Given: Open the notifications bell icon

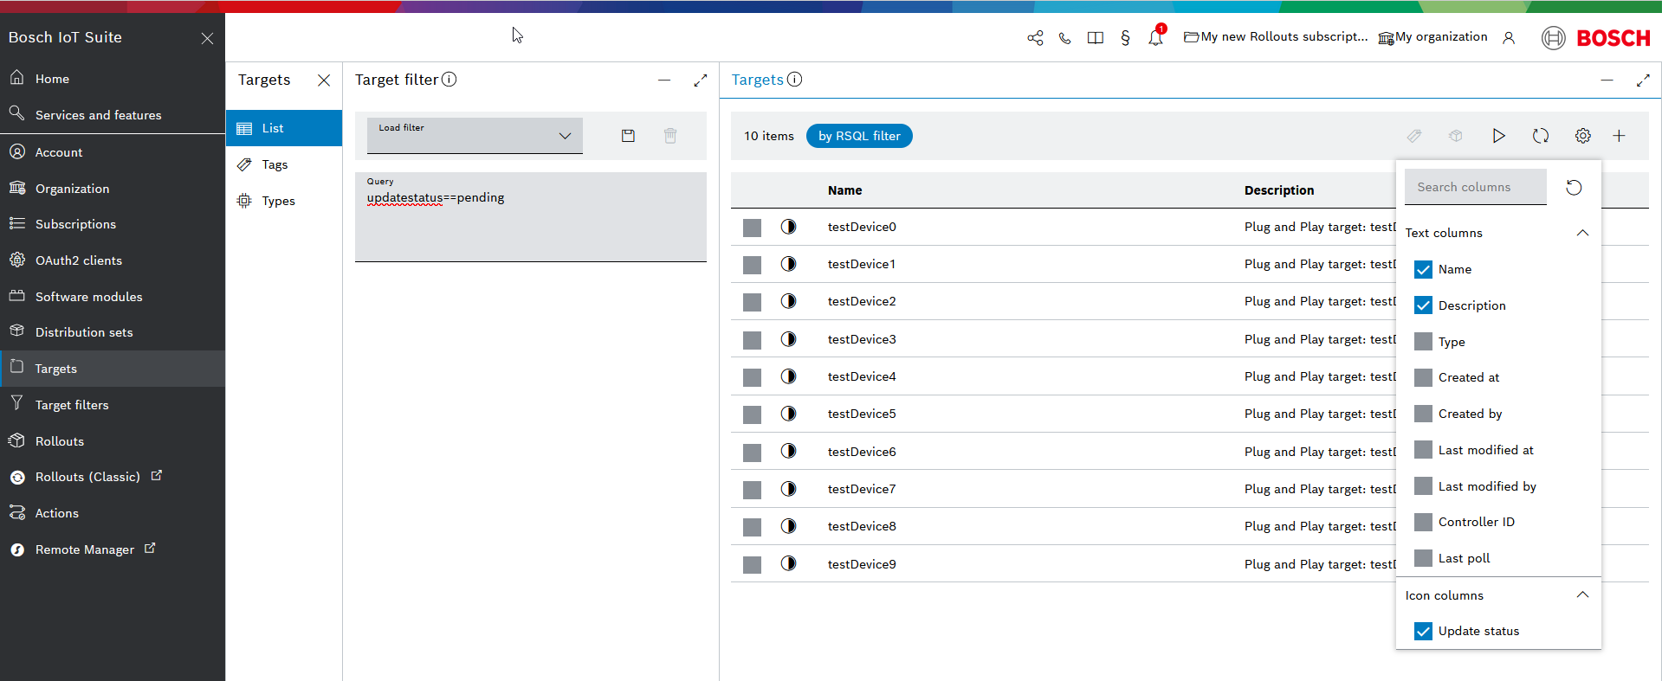Looking at the screenshot, I should pos(1155,38).
